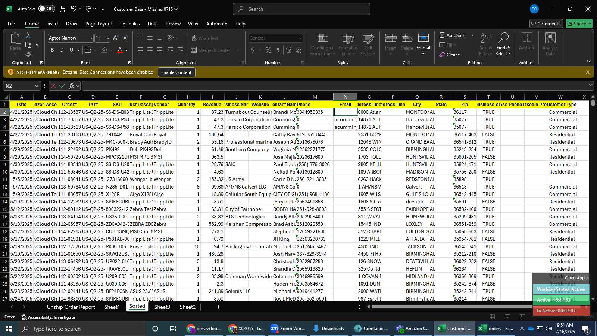Open Zoom Workplace from taskbar
The width and height of the screenshot is (597, 336).
click(288, 329)
